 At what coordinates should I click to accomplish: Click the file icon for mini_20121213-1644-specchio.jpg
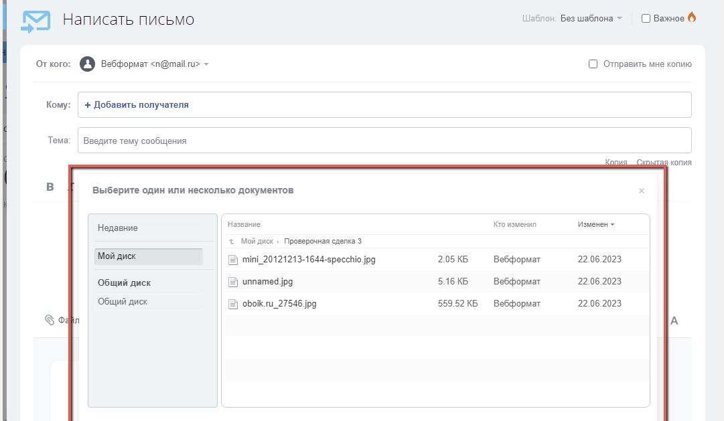pos(233,260)
